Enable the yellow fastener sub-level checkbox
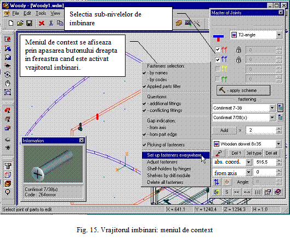The height and width of the screenshot is (241, 290). point(218,69)
